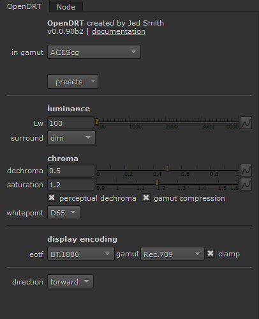Disable the gamut compression checkbox

click(146, 198)
